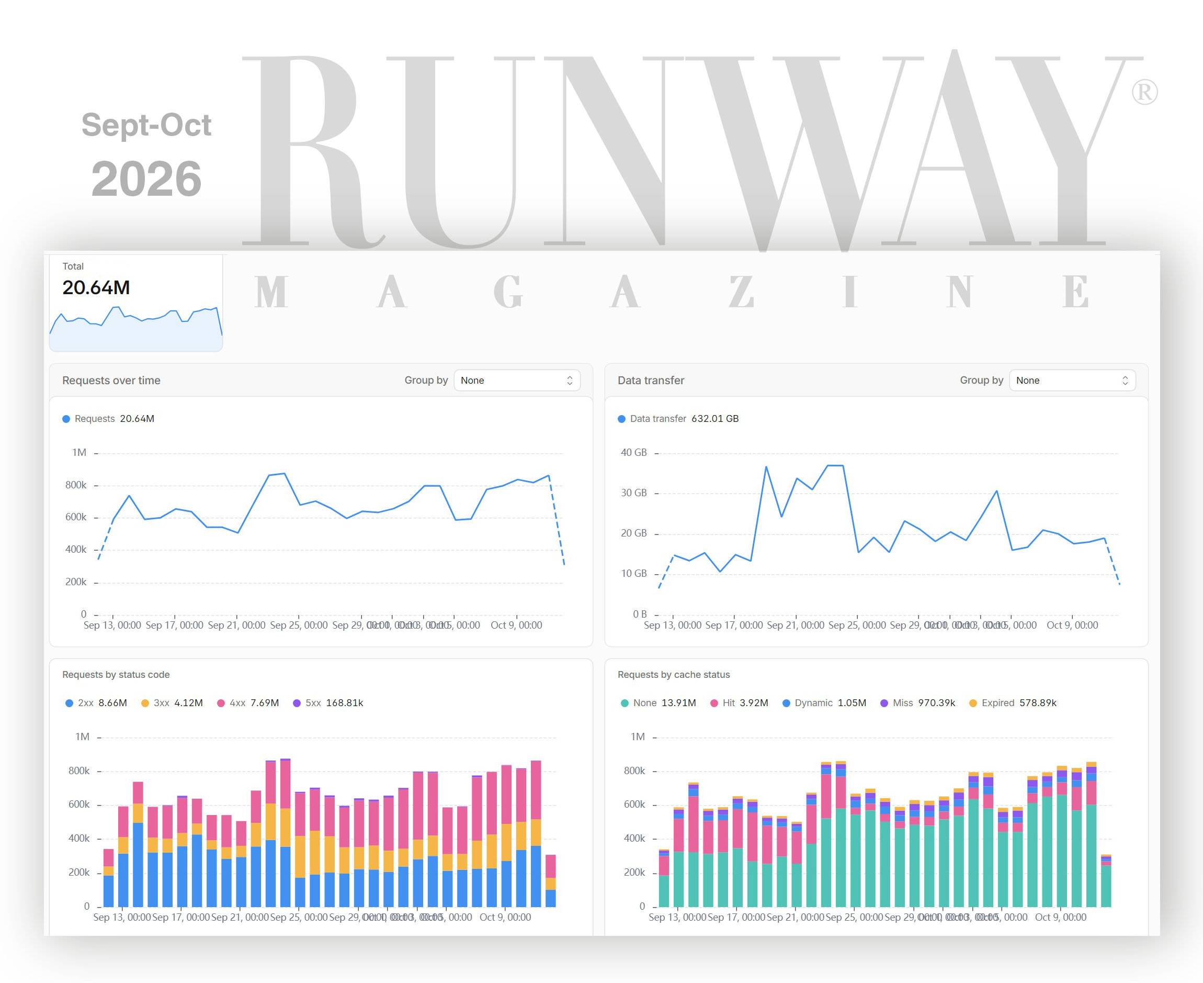Click the 2026 year text
Image resolution: width=1203 pixels, height=983 pixels.
click(146, 179)
